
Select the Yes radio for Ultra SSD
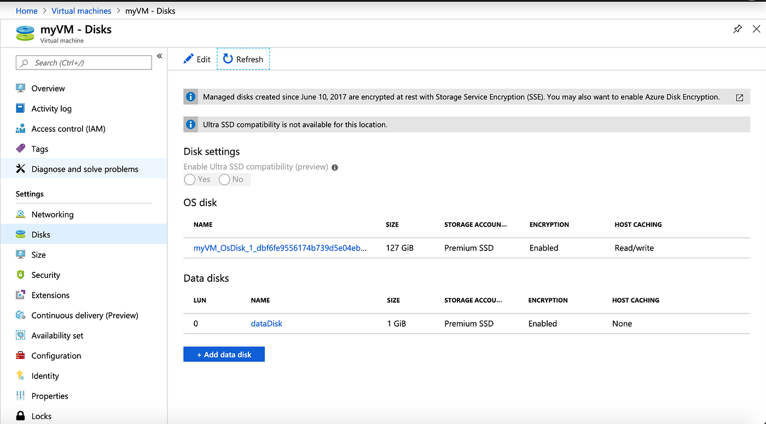click(189, 179)
